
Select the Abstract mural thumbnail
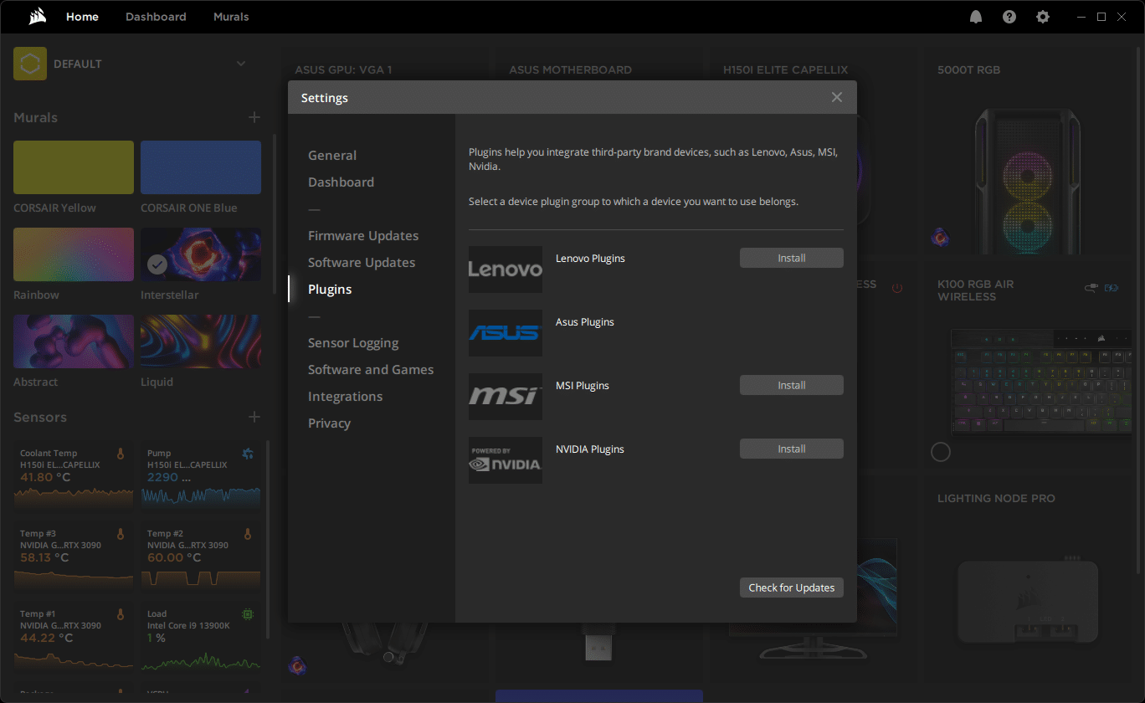tap(74, 341)
